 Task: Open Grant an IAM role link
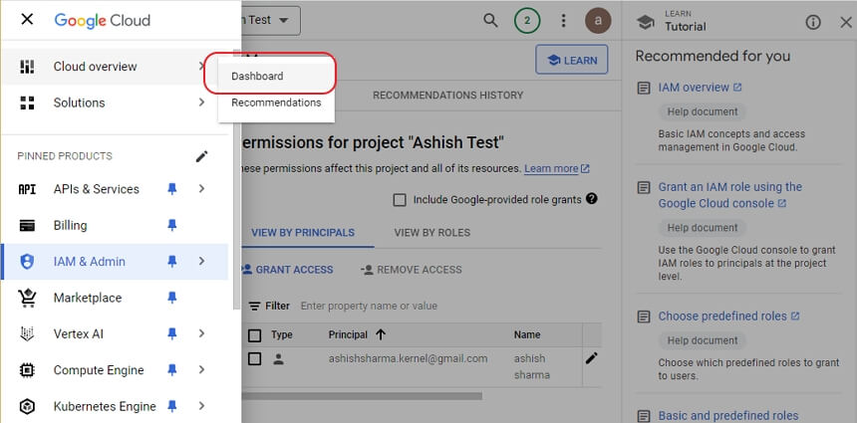click(x=729, y=195)
